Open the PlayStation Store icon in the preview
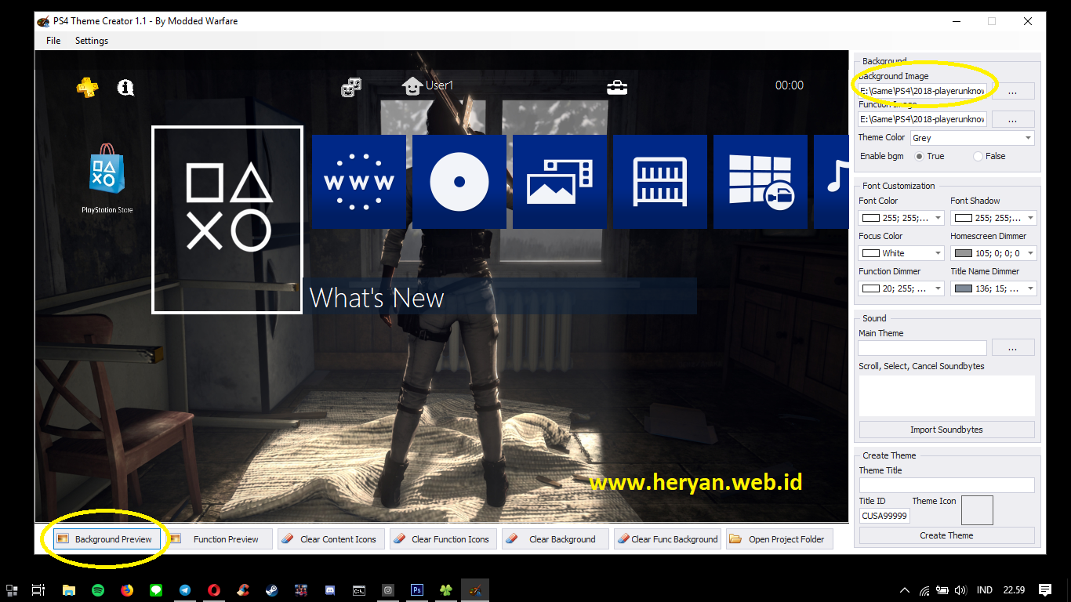Screen dimensions: 1071x602 click(108, 169)
